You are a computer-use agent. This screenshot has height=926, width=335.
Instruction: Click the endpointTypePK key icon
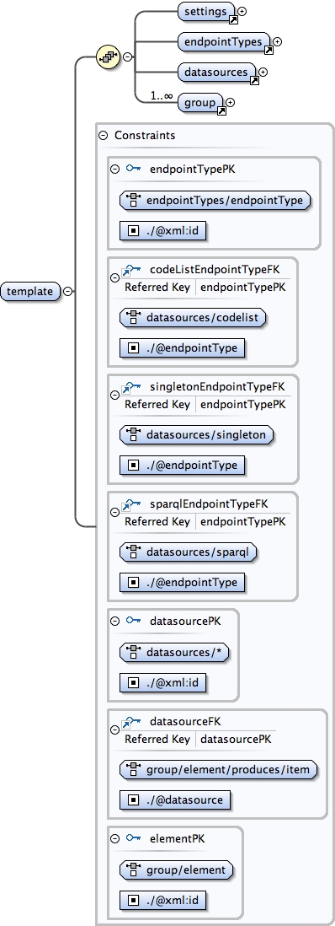click(133, 169)
